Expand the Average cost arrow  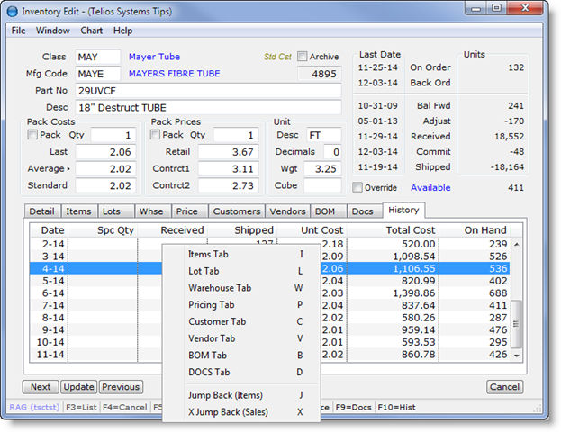coord(69,169)
